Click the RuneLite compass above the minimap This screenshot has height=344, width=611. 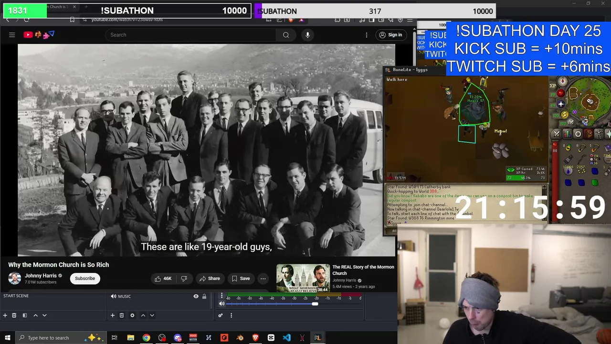click(x=563, y=81)
